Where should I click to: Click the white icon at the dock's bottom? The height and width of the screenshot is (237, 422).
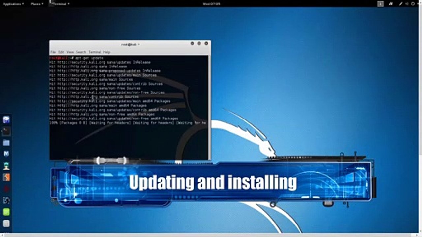6,224
